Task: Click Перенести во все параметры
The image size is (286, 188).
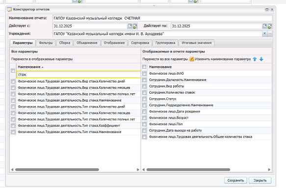Action: (x=165, y=59)
